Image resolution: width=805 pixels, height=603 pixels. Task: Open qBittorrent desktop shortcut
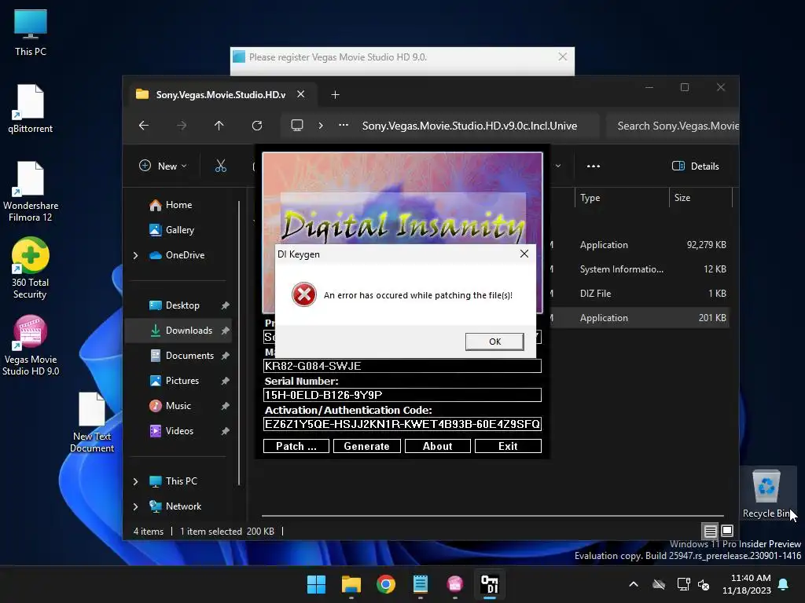point(31,108)
